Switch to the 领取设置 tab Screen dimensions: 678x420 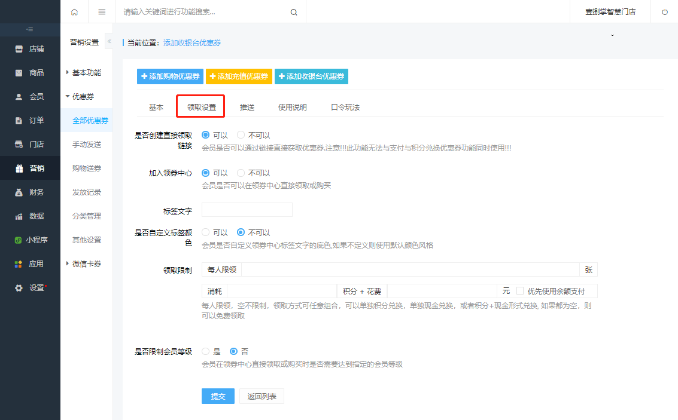202,107
